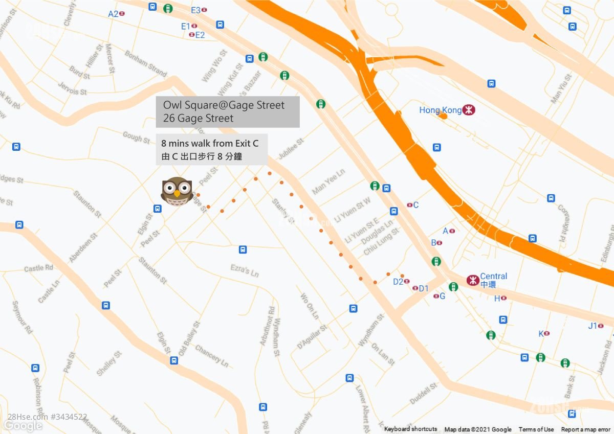This screenshot has width=614, height=434.
Task: Select bus stop icon on Ezra's Ln
Action: coord(243,249)
